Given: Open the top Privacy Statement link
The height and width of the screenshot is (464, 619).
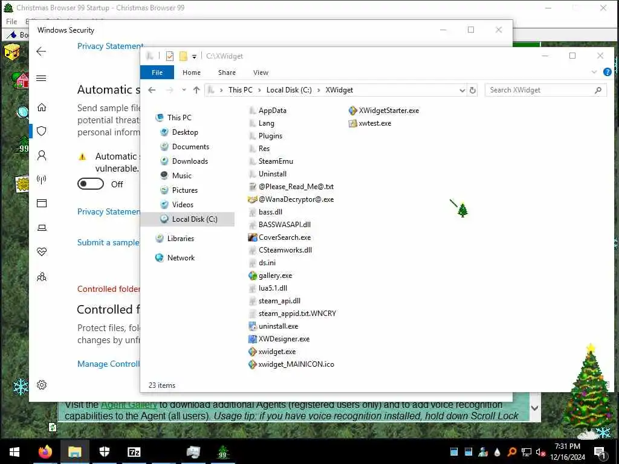Looking at the screenshot, I should pos(110,46).
